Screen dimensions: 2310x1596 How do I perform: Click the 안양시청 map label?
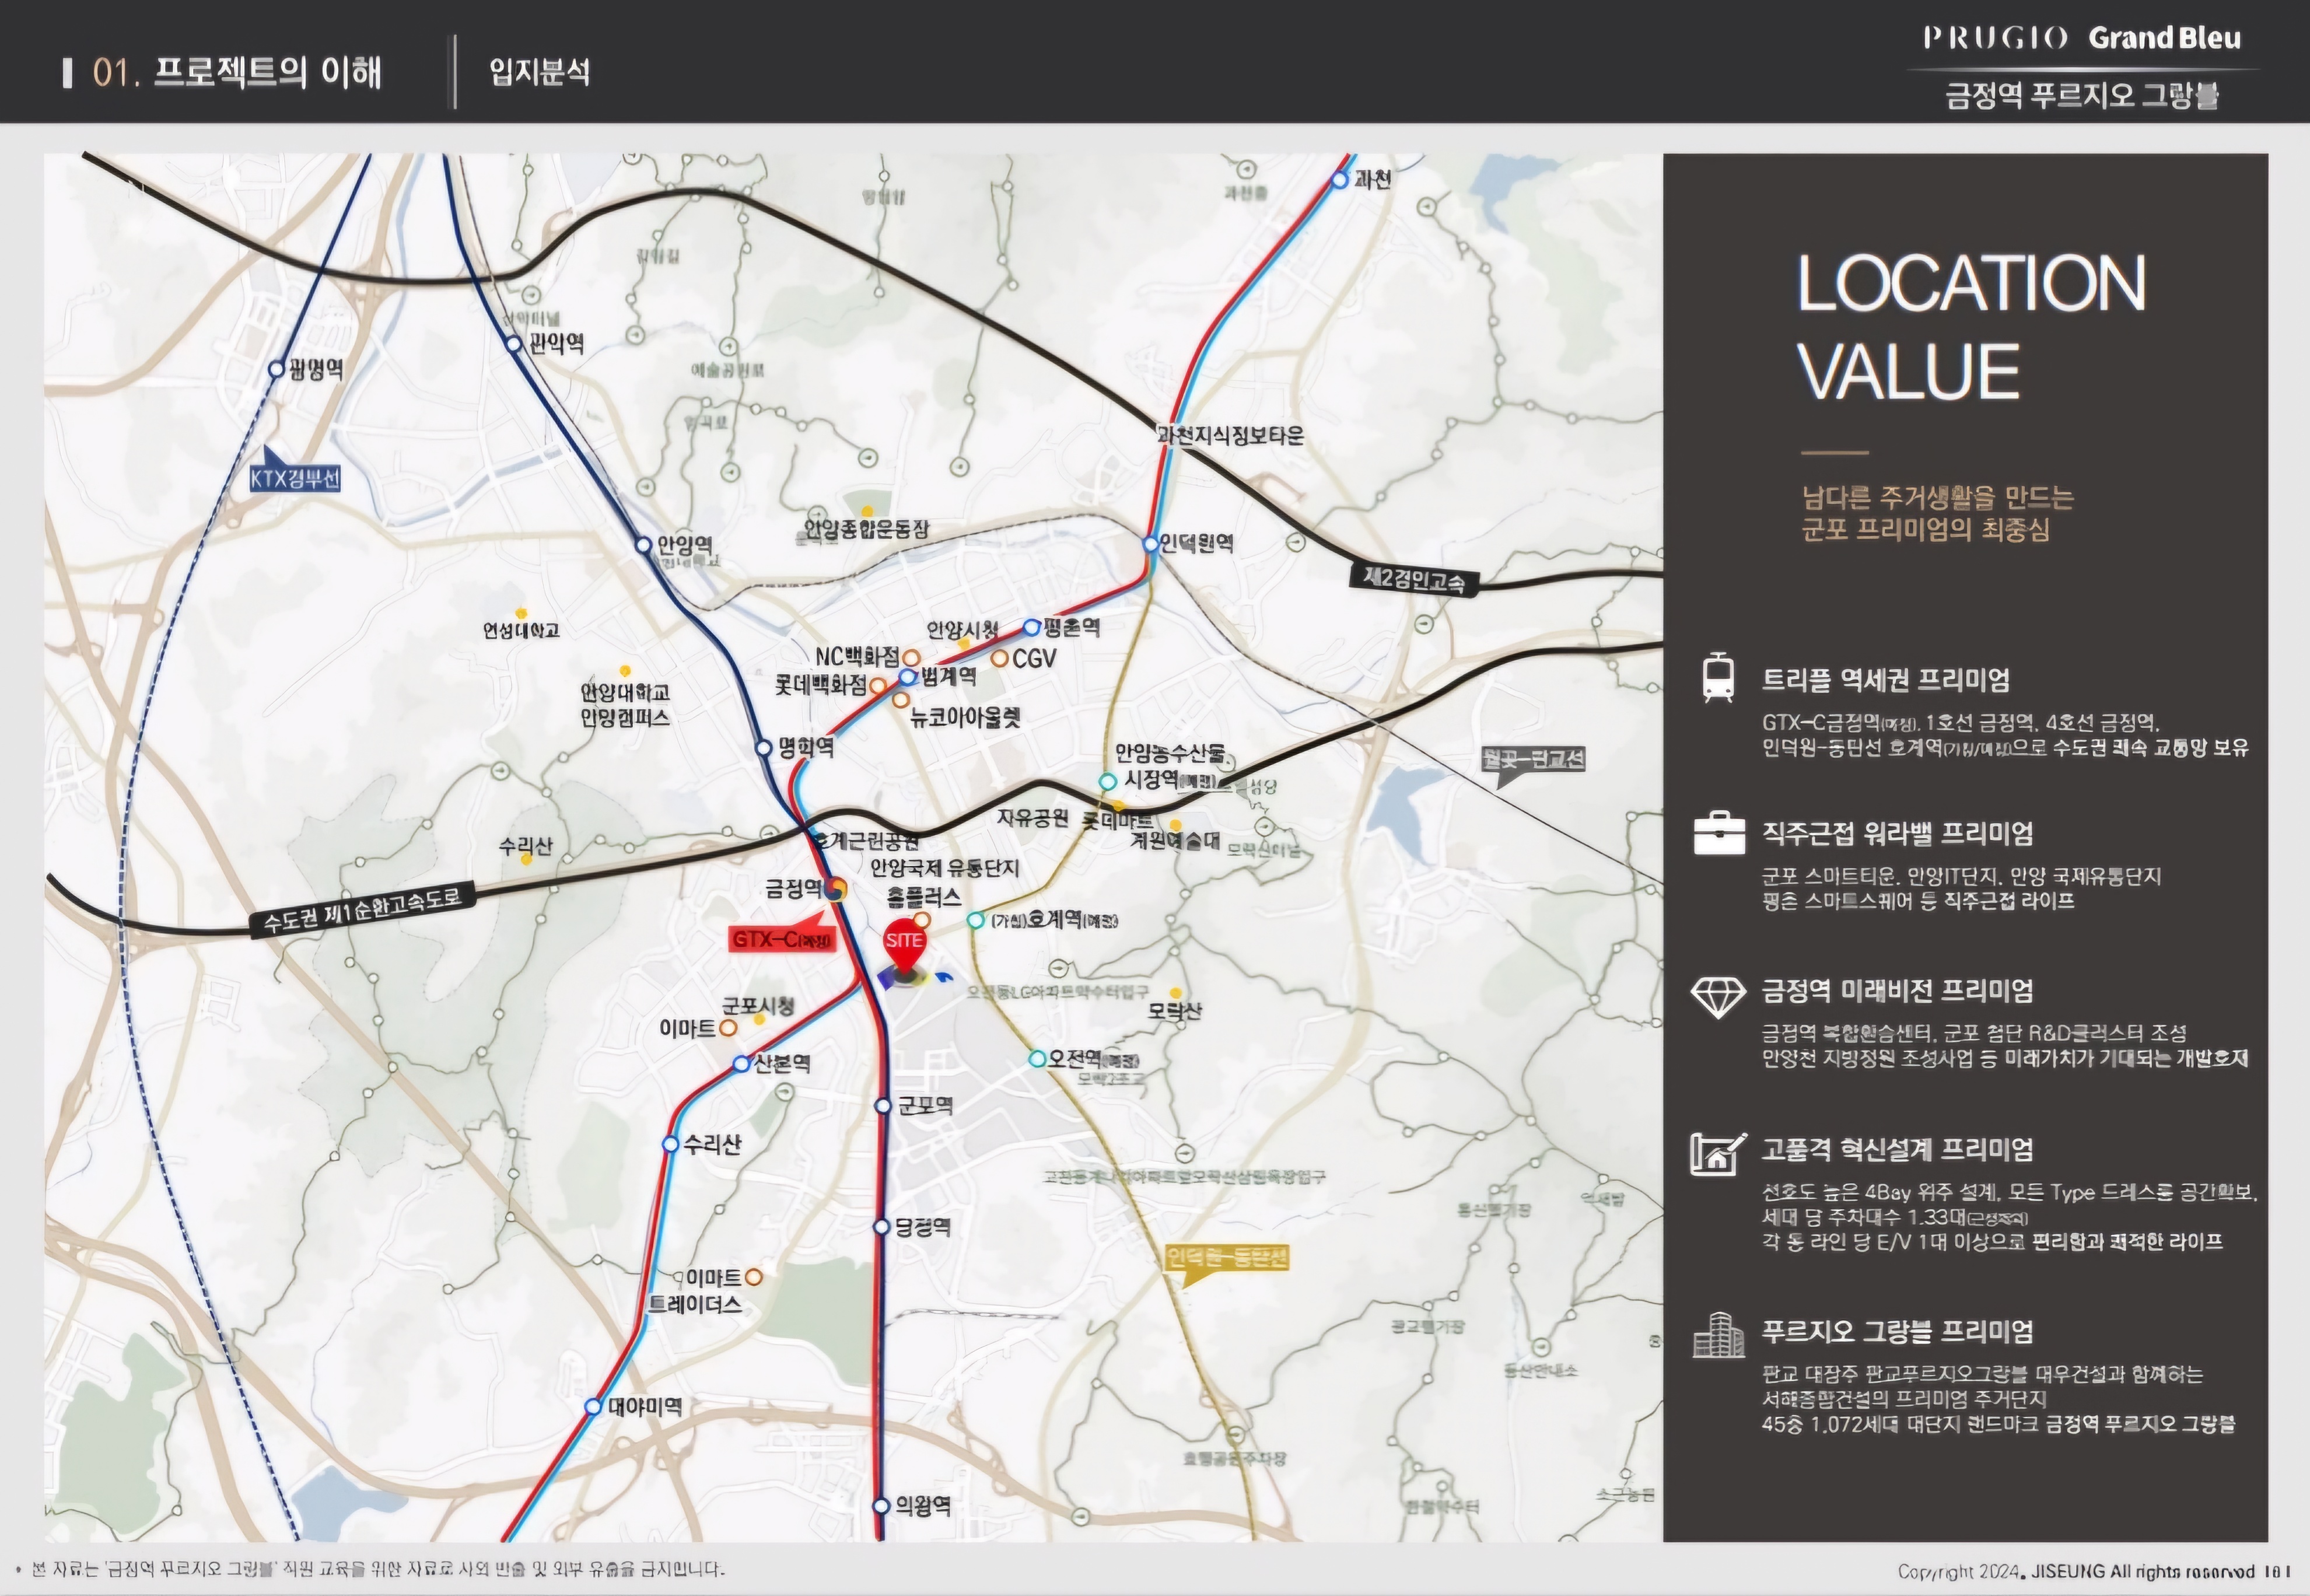pos(962,630)
